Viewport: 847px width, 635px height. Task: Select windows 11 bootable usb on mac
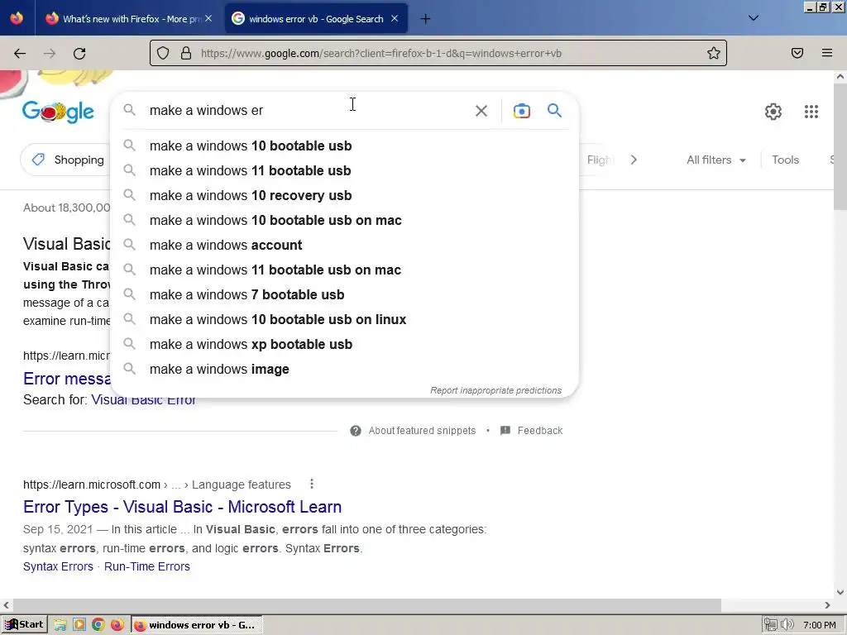pyautogui.click(x=345, y=270)
